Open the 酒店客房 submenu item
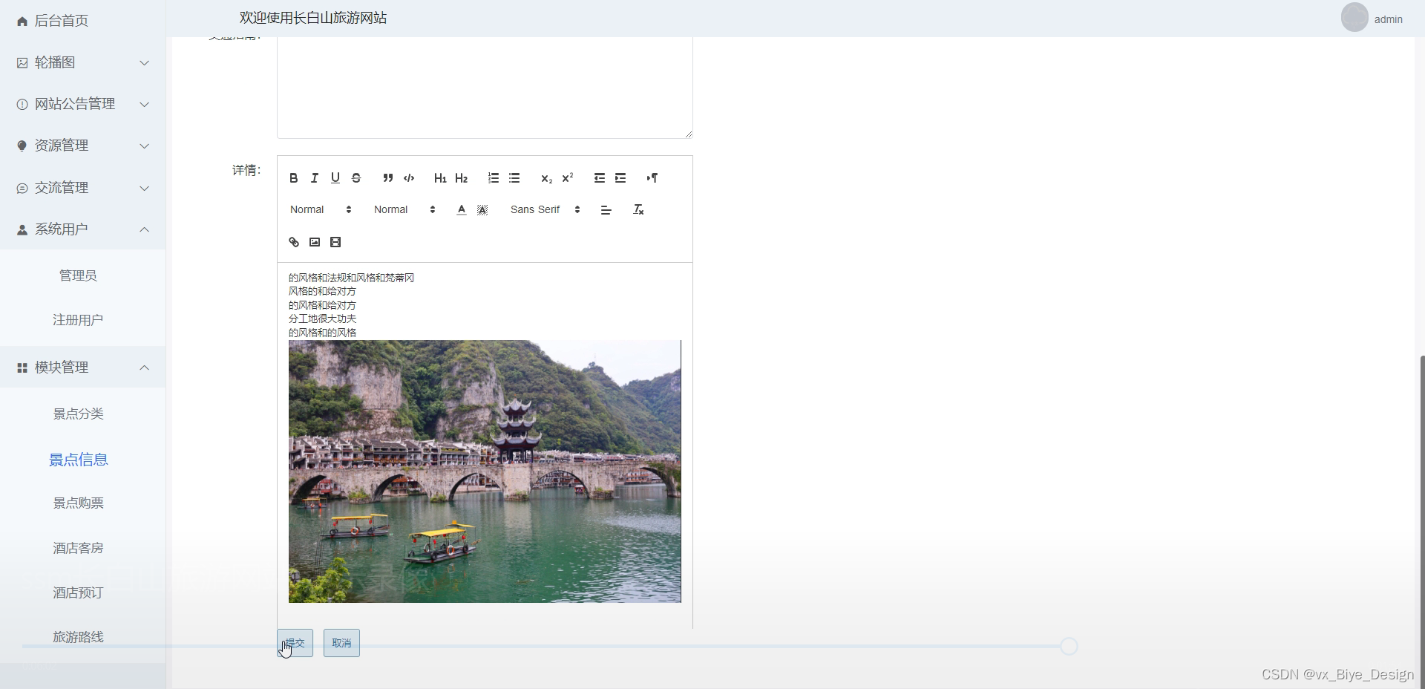This screenshot has height=689, width=1425. [x=78, y=548]
